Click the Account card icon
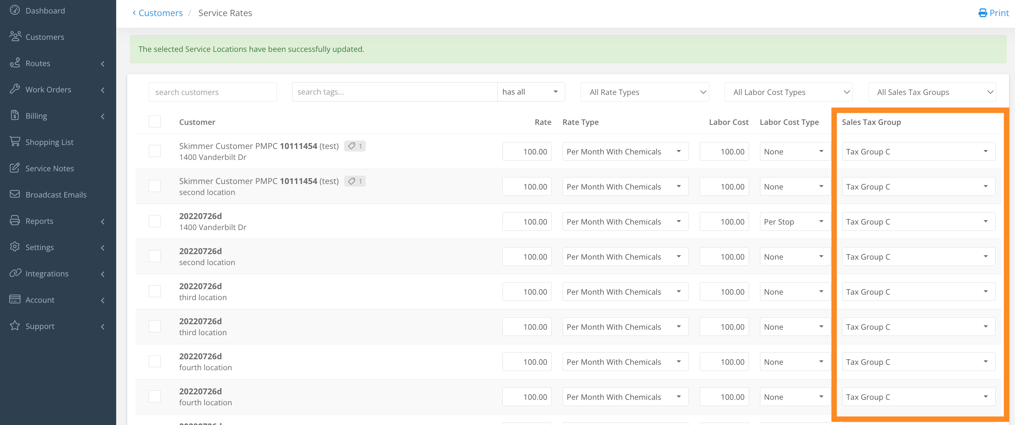Screen dimensions: 1015x425 click(x=15, y=299)
